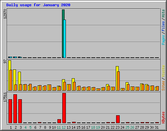This screenshot has height=131, width=167.
Task: Click the red KBytes bar for day 1
Action: pyautogui.click(x=10, y=111)
